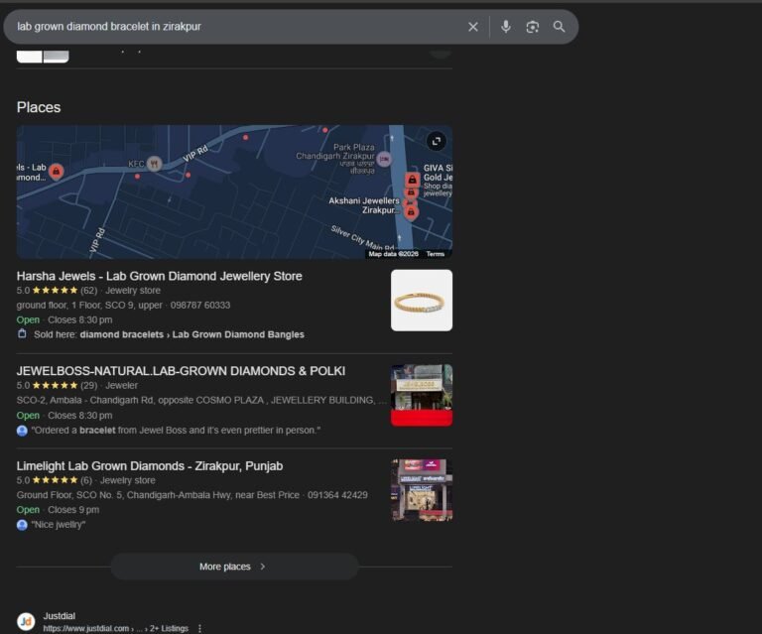Open Limelight Lab Grown Diamonds Zirakpur listing
Viewport: 762px width, 634px height.
tap(150, 466)
